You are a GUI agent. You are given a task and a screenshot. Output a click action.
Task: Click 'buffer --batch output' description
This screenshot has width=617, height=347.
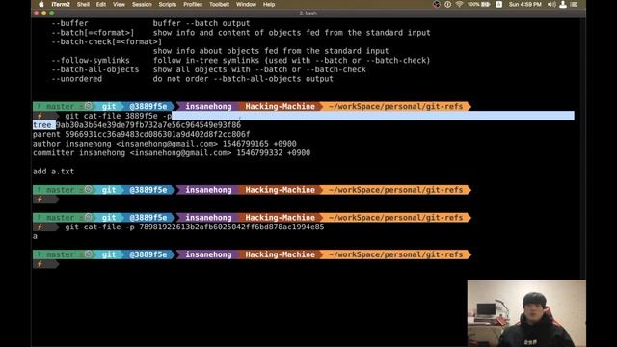[201, 23]
